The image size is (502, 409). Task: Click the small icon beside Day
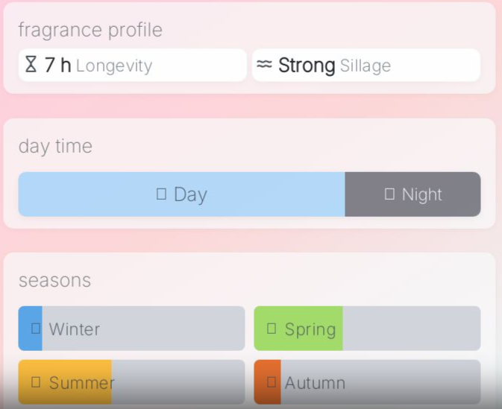161,194
